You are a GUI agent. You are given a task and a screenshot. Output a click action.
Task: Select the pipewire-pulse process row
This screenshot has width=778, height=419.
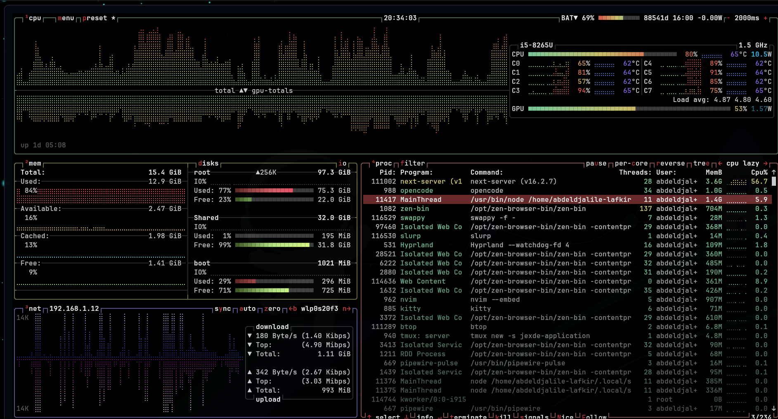point(568,363)
